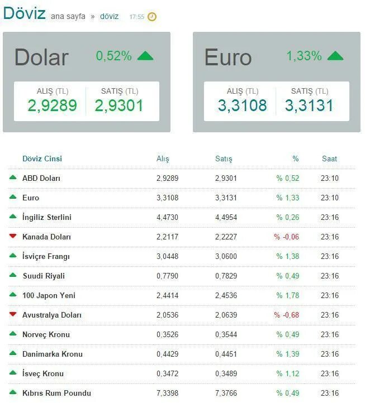Sort by the Döviz Cinsi column header
365x403 pixels.
pos(42,159)
